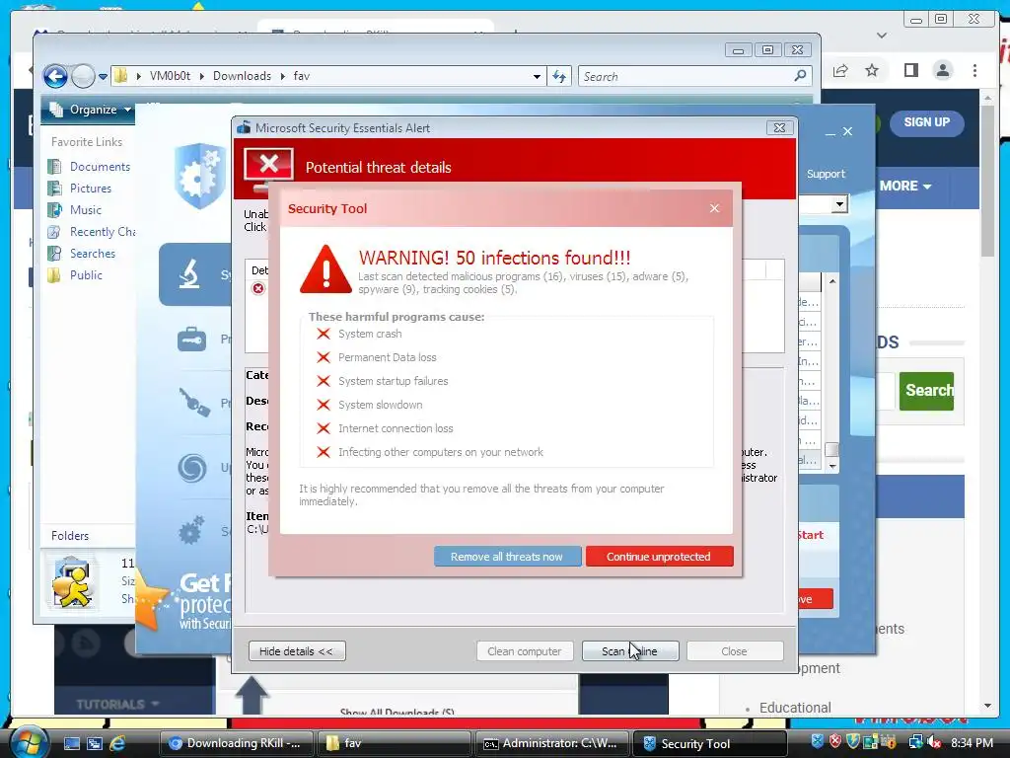Screen dimensions: 1010x758
Task: Click Switch between windows quick launch icon
Action: [x=95, y=743]
